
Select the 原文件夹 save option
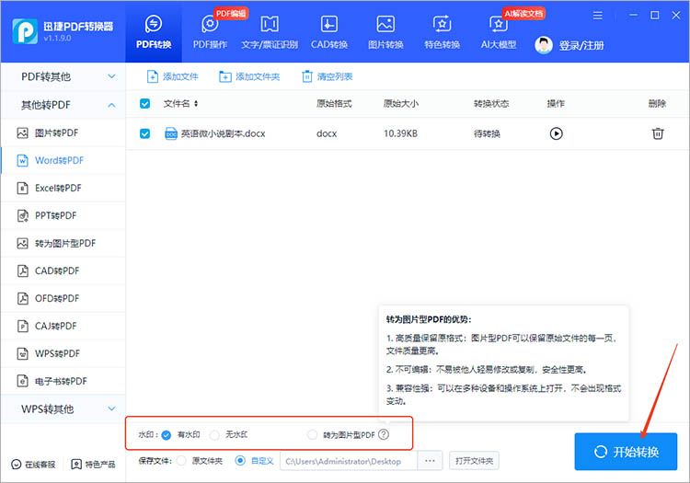[x=181, y=461]
